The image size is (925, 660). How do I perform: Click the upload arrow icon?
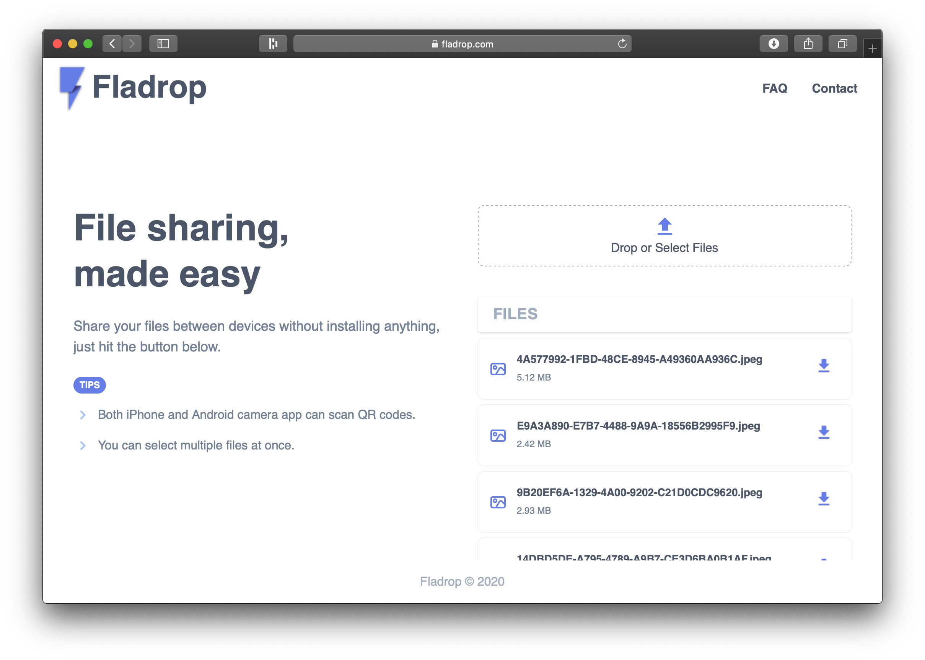point(664,226)
